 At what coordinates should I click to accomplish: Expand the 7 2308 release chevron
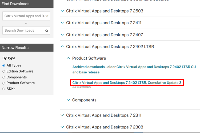pyautogui.click(x=62, y=127)
